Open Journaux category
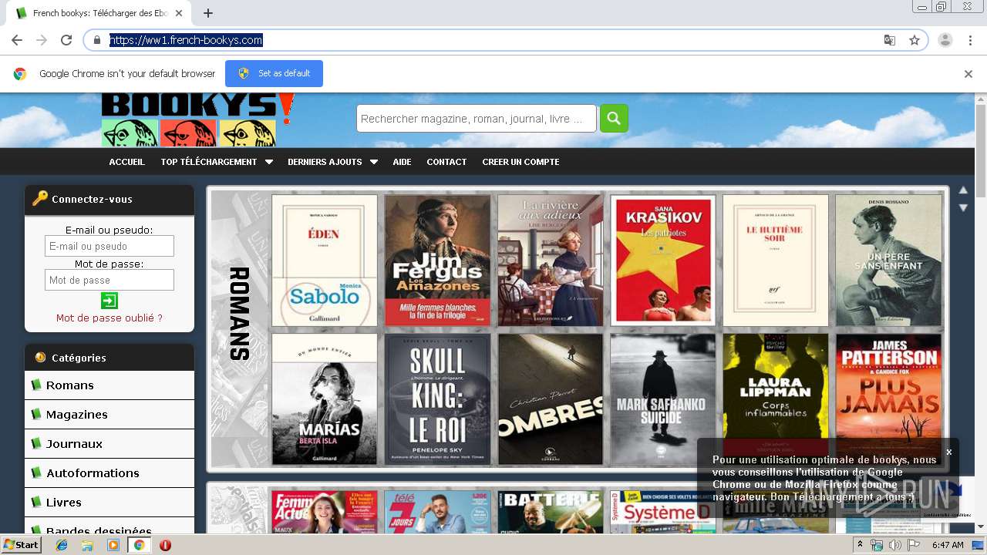The image size is (987, 555). 109,443
